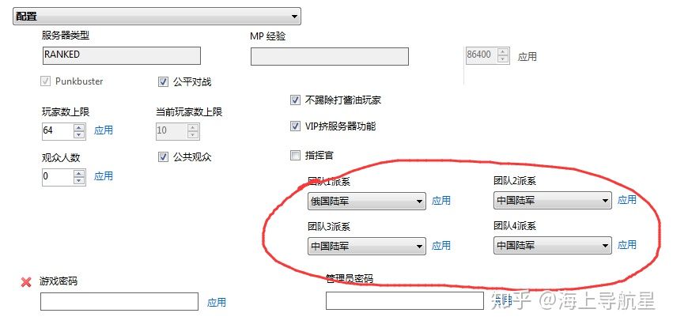Screen dimensions: 673x328
Task: Toggle the 公平对战 checkbox
Action: (x=163, y=82)
